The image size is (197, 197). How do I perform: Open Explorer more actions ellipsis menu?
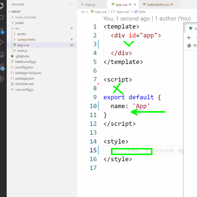[71, 5]
